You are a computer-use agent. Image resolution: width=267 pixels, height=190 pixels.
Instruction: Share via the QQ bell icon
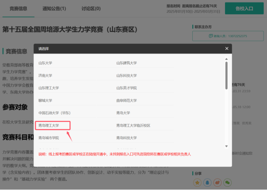(207, 183)
